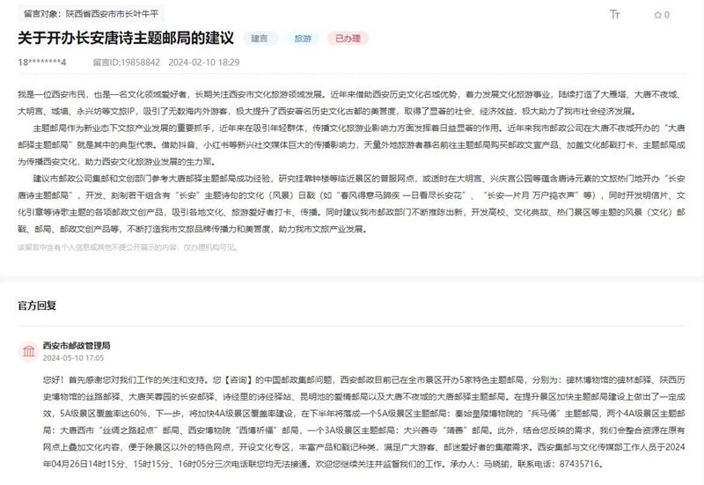
Task: Click the masked phone number 18********4
Action: [42, 62]
